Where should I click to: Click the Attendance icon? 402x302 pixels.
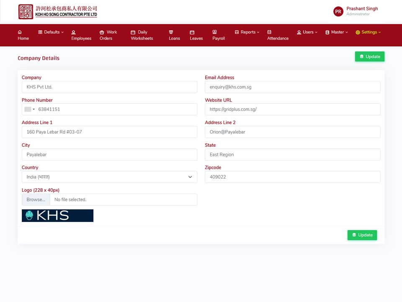269,32
